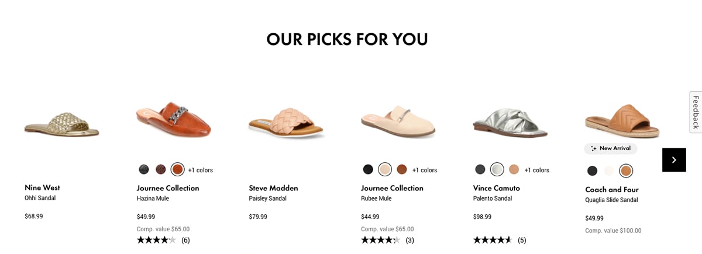Click the next arrow carousel button
Image resolution: width=702 pixels, height=254 pixels.
(x=674, y=160)
